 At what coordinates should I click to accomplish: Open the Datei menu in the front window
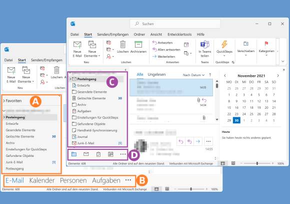[x=74, y=34]
